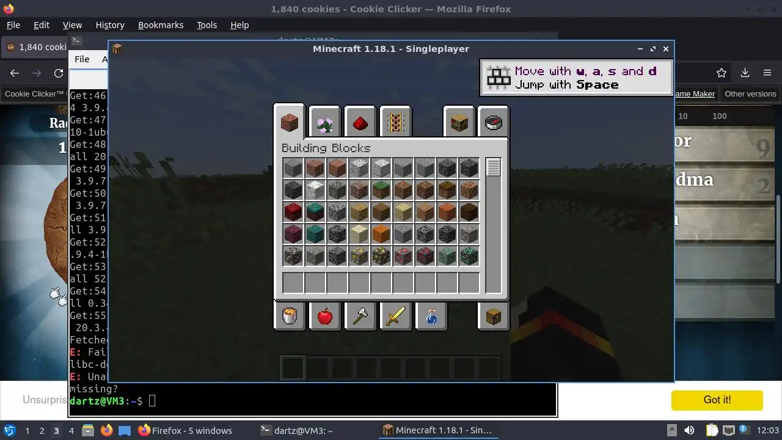Open the Cookie Clicker™ bookmark
782x440 pixels.
click(x=34, y=94)
